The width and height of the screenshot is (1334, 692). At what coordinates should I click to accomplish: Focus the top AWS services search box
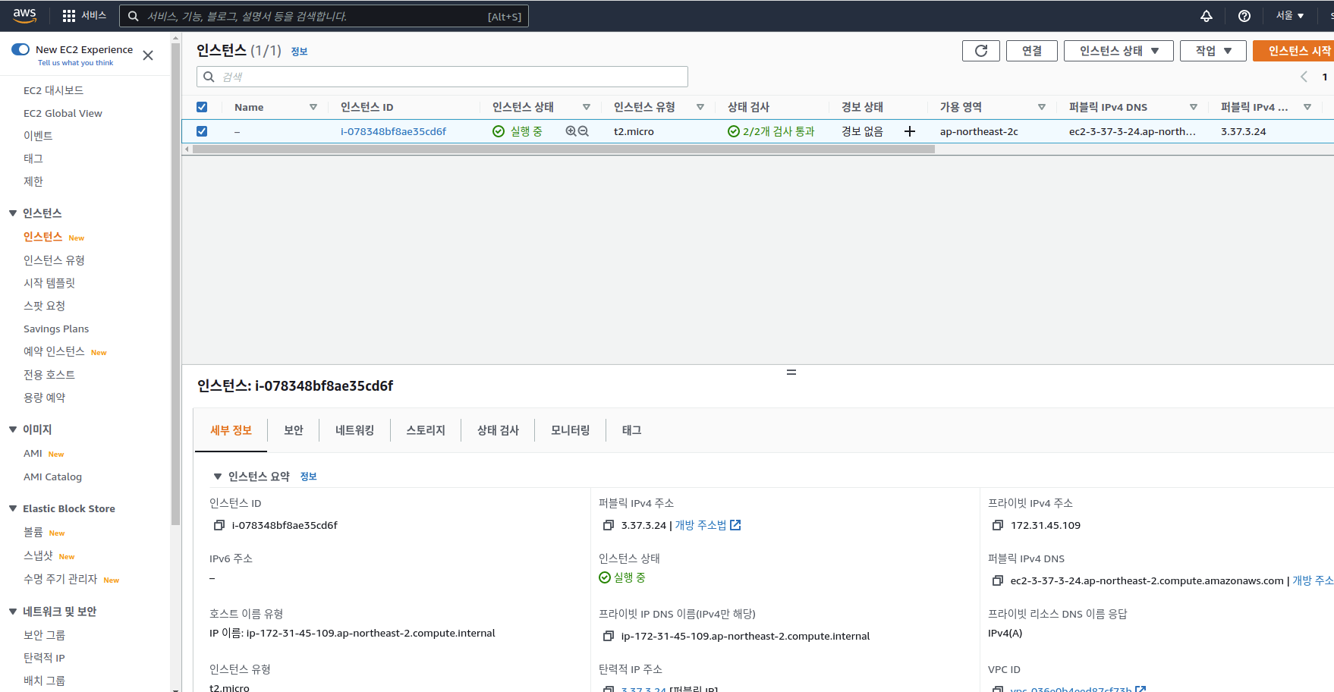click(x=324, y=16)
